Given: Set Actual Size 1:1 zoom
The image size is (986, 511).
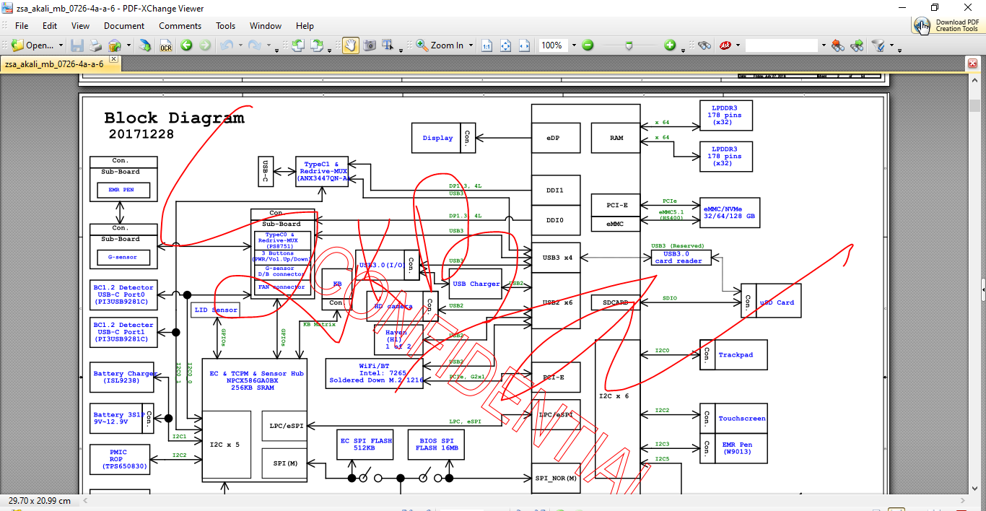Looking at the screenshot, I should pos(487,45).
